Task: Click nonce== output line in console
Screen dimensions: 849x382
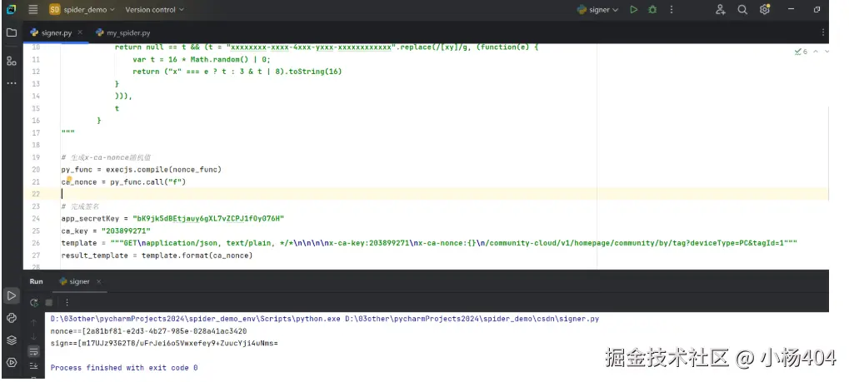Action: [149, 330]
